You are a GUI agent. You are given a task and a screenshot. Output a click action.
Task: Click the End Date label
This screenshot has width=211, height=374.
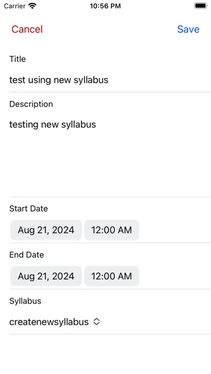point(26,255)
